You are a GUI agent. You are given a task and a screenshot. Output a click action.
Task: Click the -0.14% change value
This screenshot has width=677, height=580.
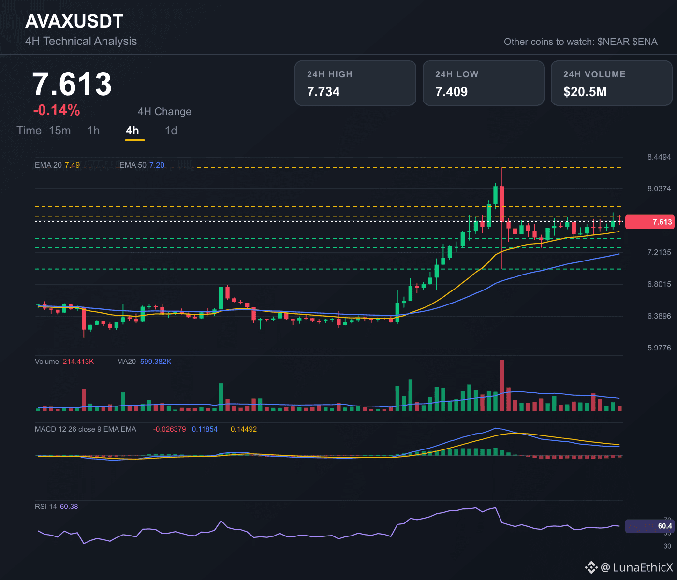click(57, 110)
